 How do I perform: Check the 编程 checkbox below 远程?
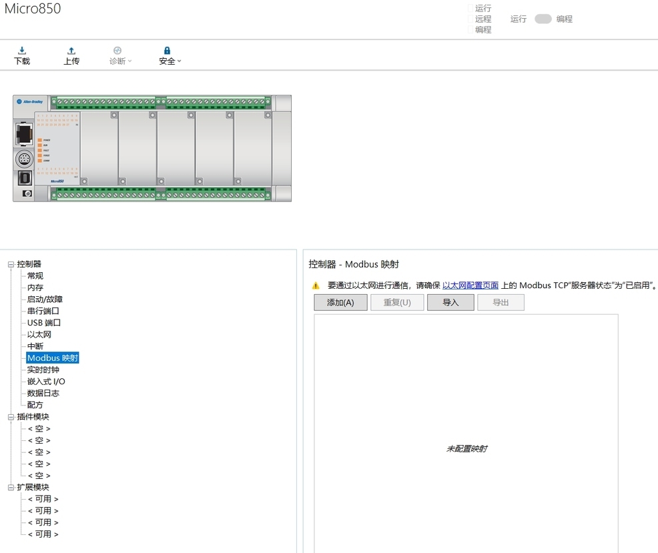tap(470, 29)
